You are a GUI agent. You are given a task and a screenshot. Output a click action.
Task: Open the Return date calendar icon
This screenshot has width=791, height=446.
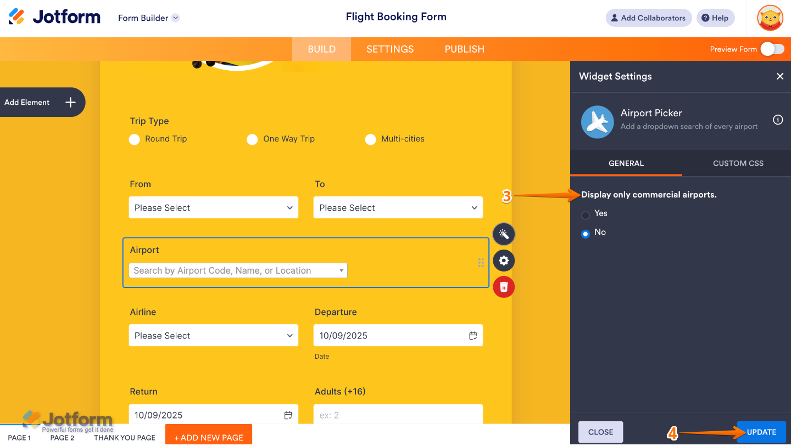point(288,415)
